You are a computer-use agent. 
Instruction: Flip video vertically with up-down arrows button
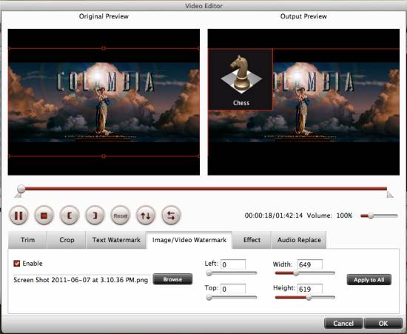tap(145, 216)
